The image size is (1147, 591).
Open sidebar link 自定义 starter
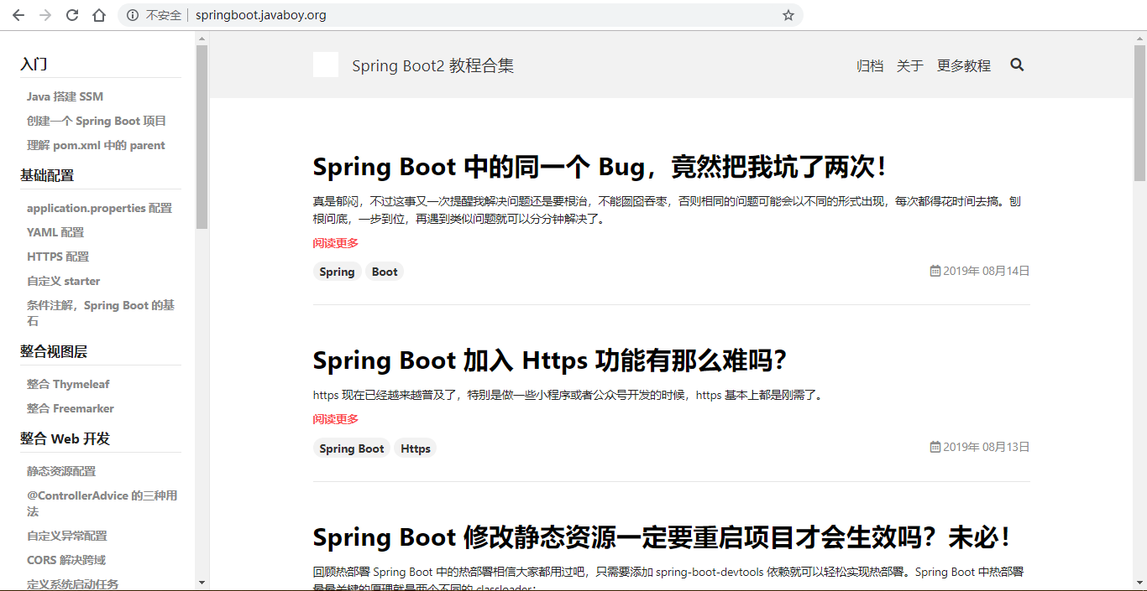tap(63, 281)
